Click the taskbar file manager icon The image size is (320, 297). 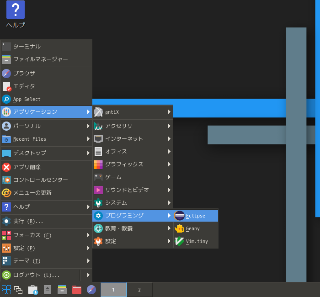62,290
